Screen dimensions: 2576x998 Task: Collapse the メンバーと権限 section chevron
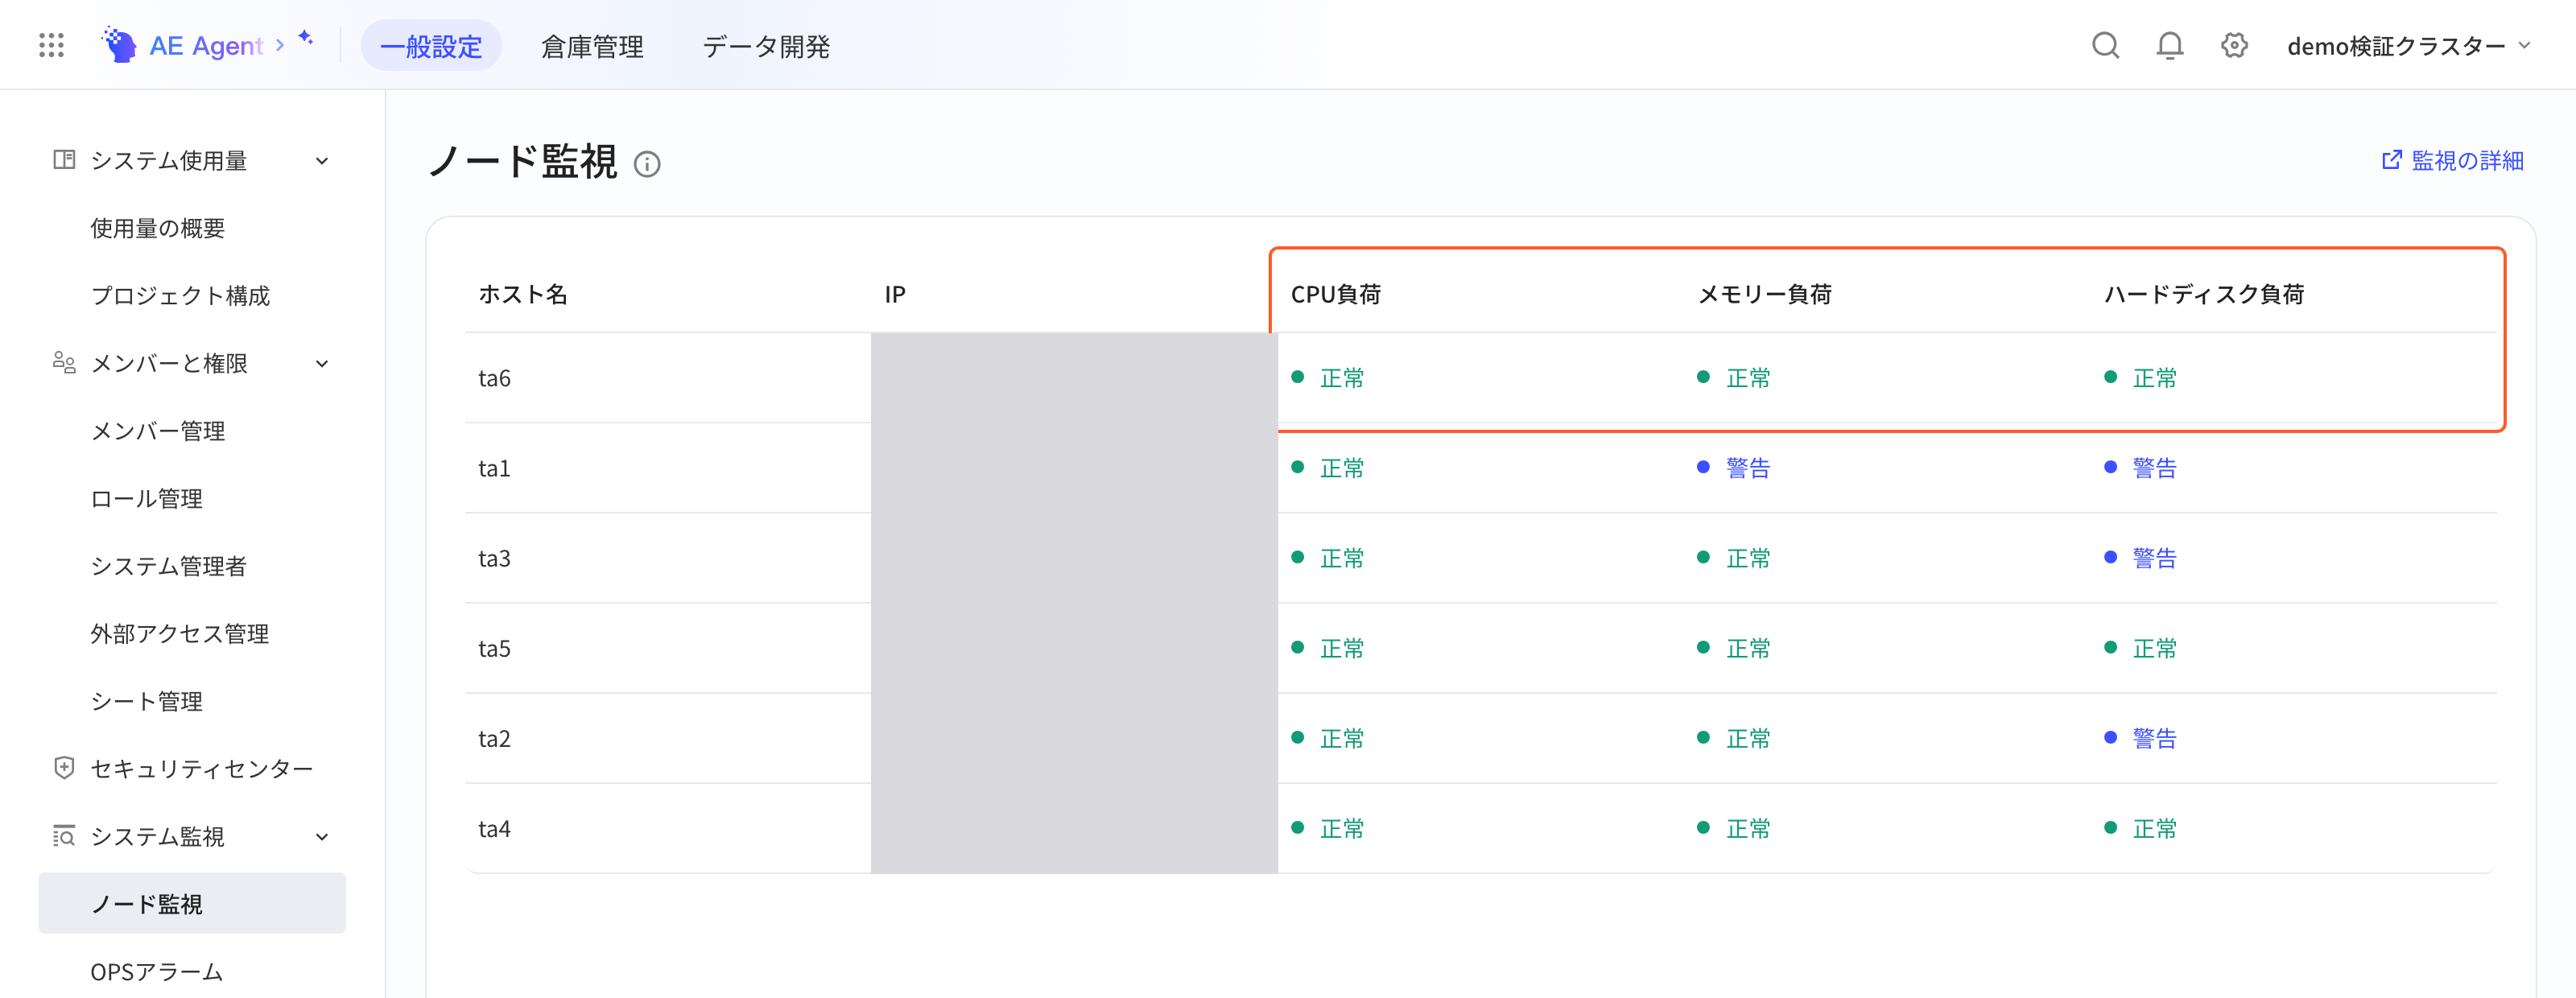(322, 363)
